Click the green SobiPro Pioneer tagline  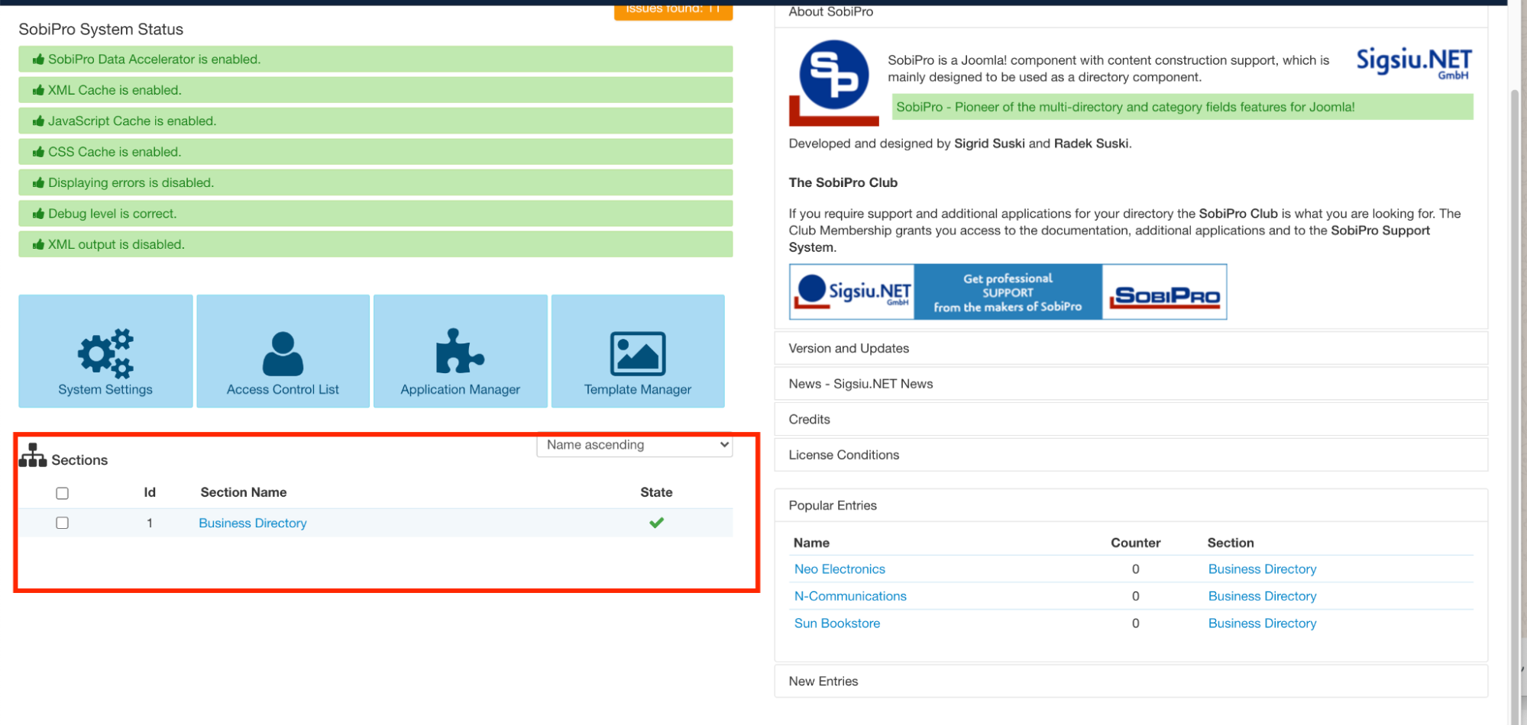click(1182, 107)
